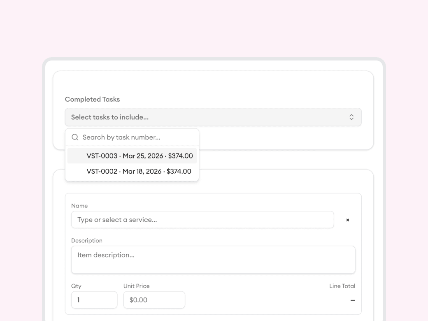Clear the service name using the x icon
The image size is (428, 321).
(x=348, y=220)
